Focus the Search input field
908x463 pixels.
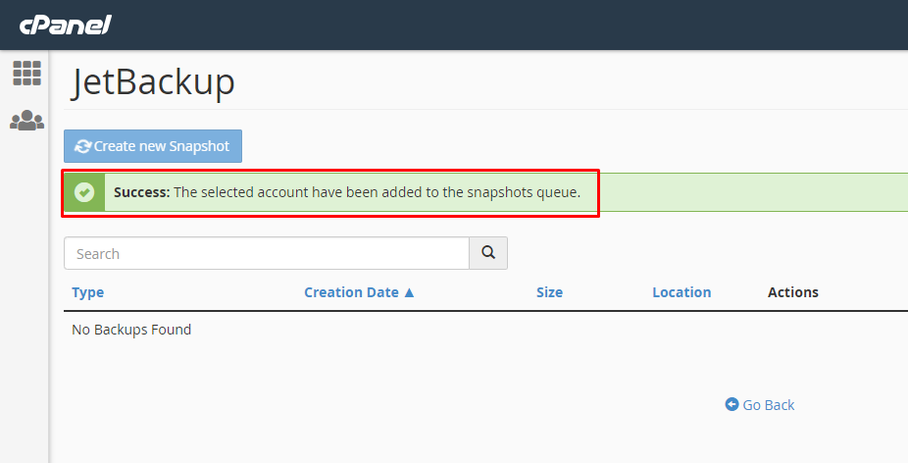pos(267,253)
